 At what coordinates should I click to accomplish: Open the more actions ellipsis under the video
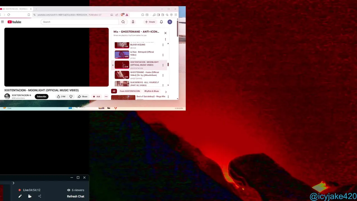106,97
